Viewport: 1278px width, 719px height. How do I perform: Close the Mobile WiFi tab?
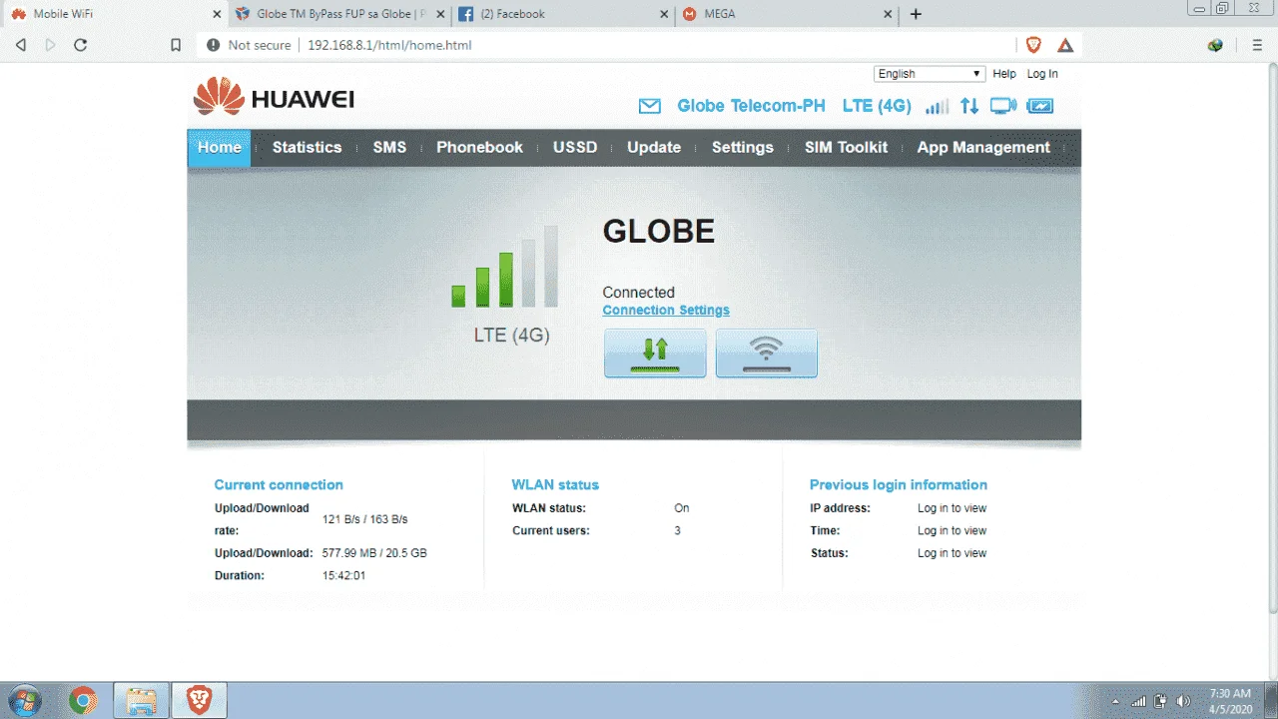pos(218,14)
